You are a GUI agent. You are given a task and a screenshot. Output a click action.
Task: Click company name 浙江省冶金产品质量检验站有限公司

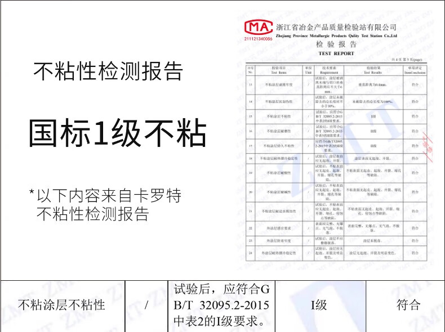336,27
